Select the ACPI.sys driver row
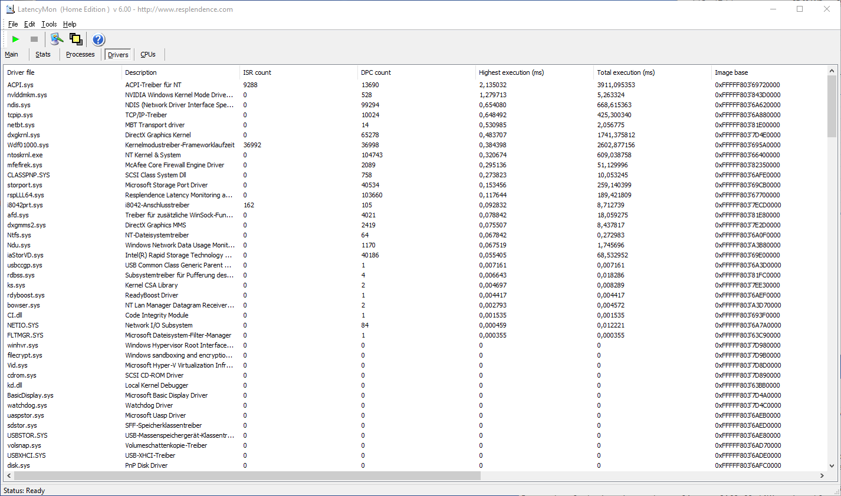Image resolution: width=841 pixels, height=496 pixels. pos(415,85)
